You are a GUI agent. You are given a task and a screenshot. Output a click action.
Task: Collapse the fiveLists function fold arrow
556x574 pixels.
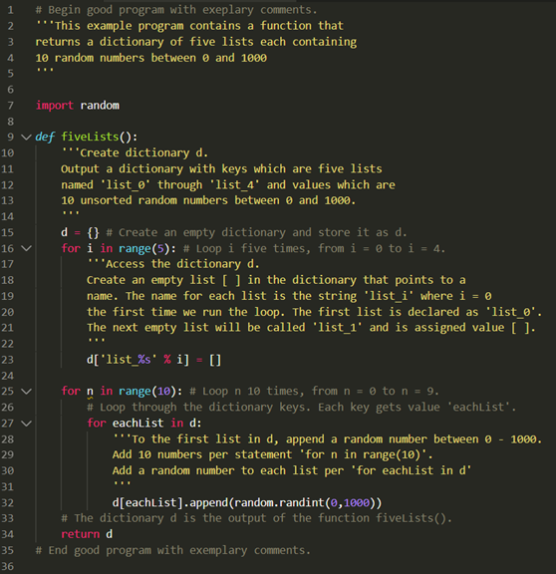click(26, 138)
